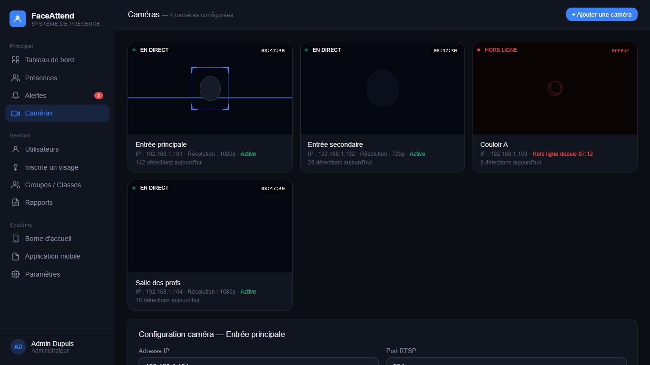Open the Tableau de bord menu item
This screenshot has width=650, height=365.
click(x=57, y=60)
